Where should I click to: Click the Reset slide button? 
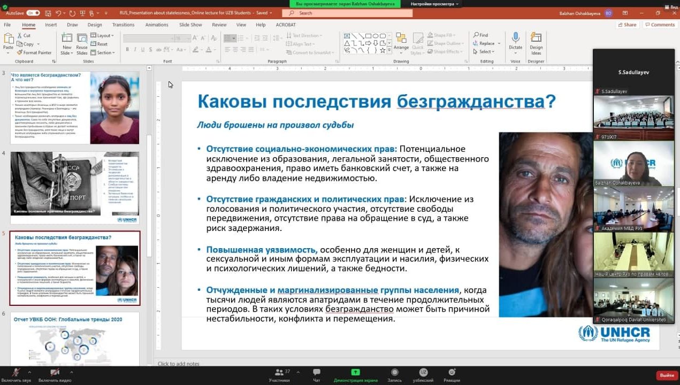tap(100, 44)
